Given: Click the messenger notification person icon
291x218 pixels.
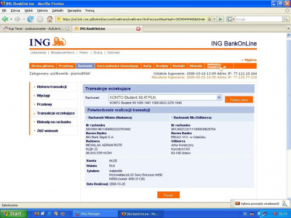Looking at the screenshot, I should click(x=285, y=203).
